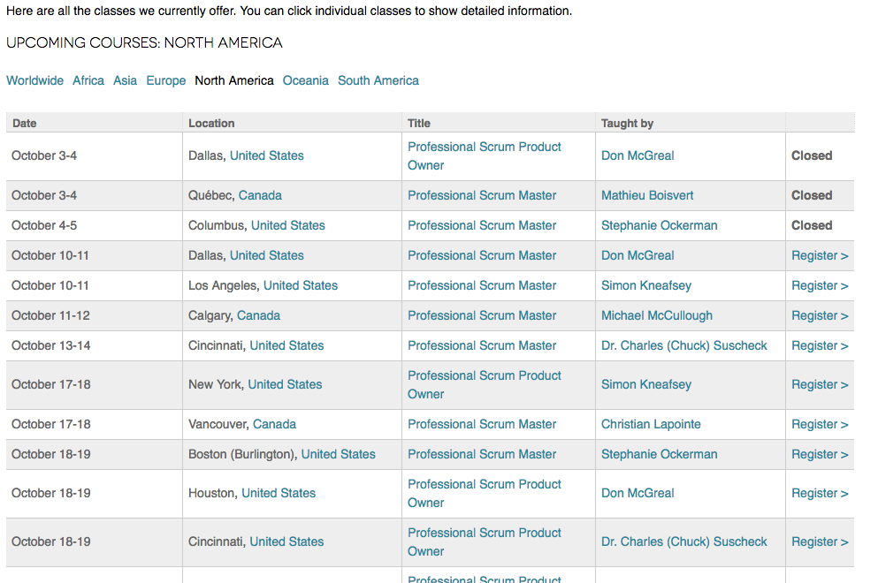The width and height of the screenshot is (878, 583).
Task: Register for Vancouver Scrum Master class
Action: point(820,425)
